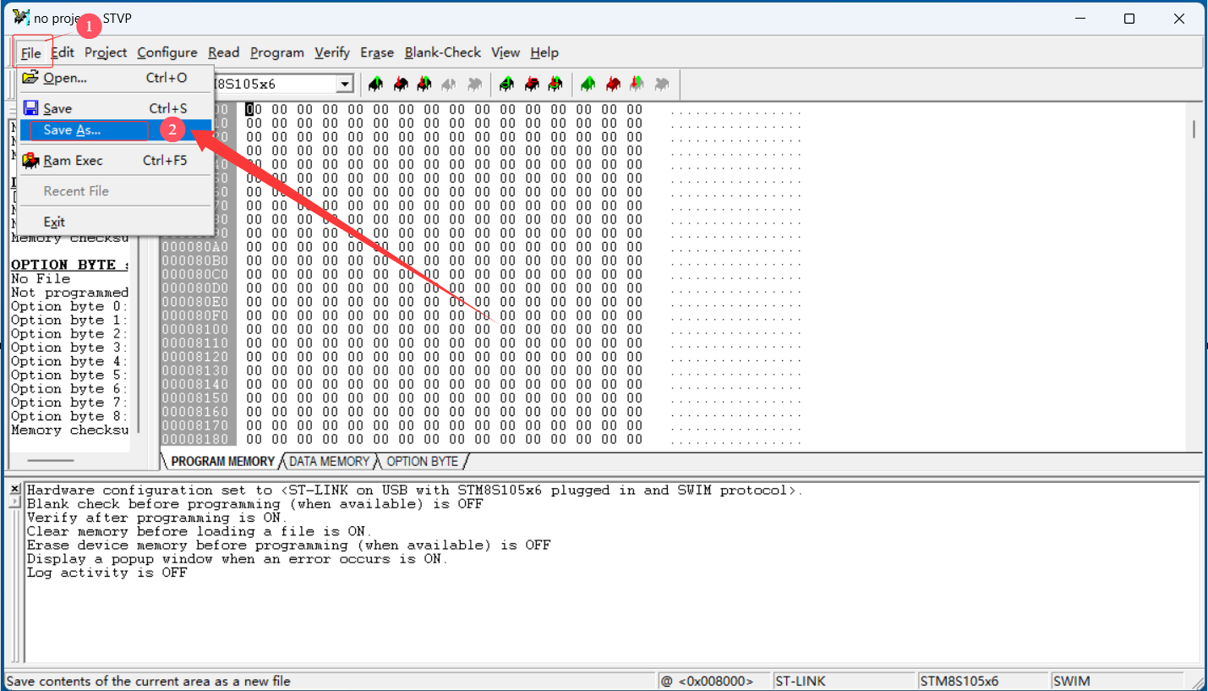Click the red chip icon second after the device dropdown
1208x691 pixels.
(401, 84)
